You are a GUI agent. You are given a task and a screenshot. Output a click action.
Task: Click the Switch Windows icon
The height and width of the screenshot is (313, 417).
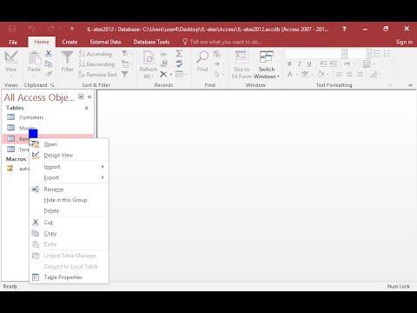(267, 57)
